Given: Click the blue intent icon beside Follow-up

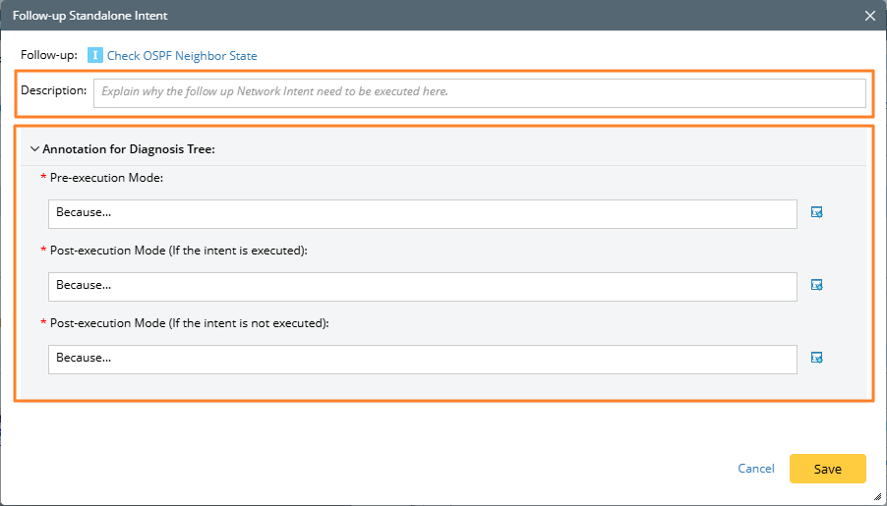Looking at the screenshot, I should pyautogui.click(x=95, y=56).
